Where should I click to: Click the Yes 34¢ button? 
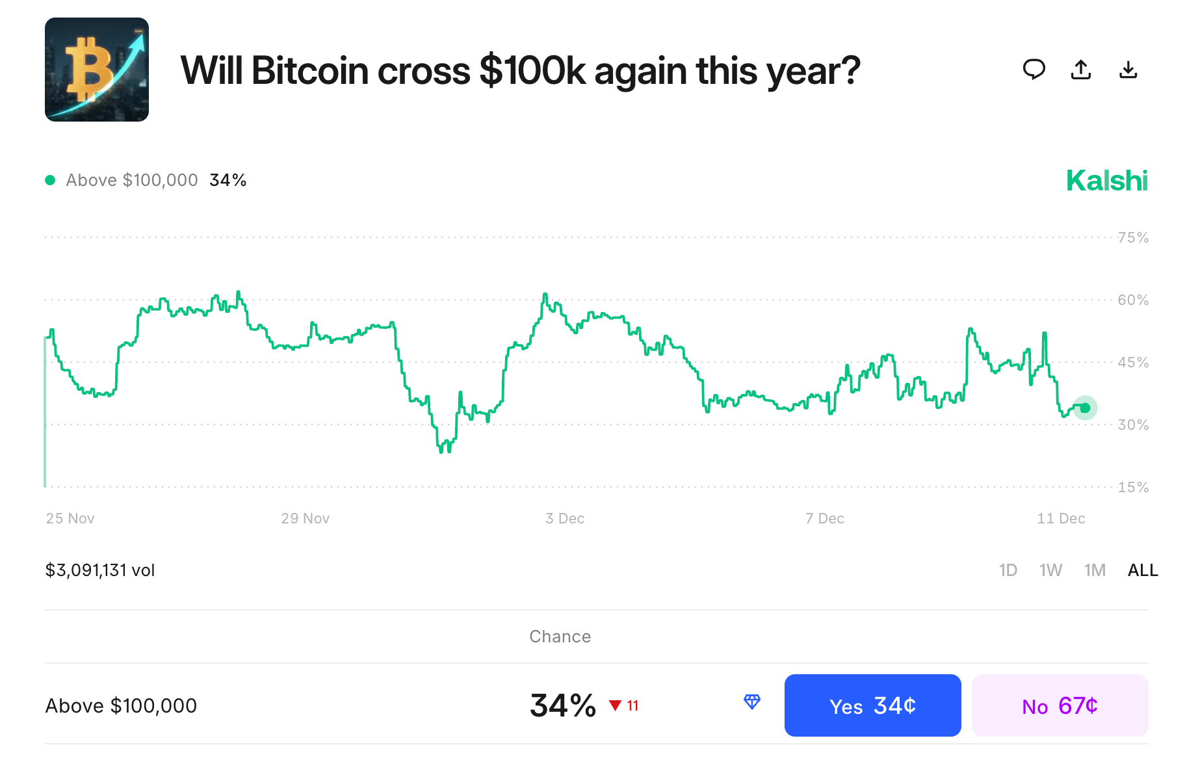[872, 706]
